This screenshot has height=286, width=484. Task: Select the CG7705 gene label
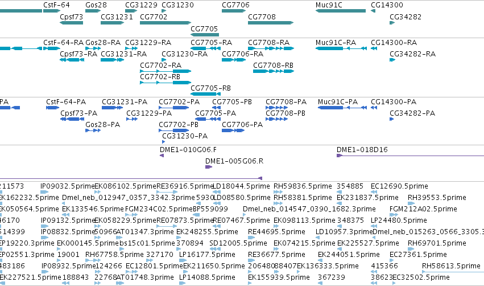(x=204, y=28)
